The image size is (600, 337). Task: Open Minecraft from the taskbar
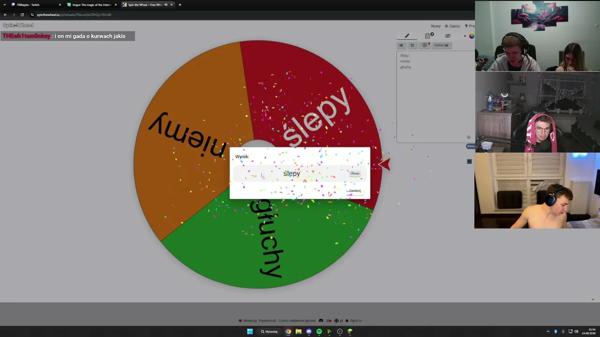tap(350, 331)
